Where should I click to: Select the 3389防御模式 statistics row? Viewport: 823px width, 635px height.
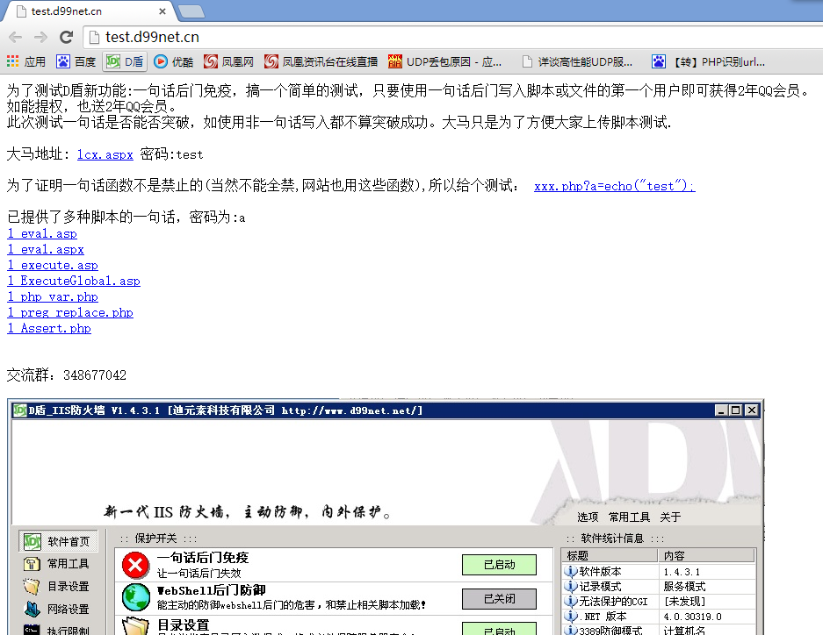(x=659, y=630)
